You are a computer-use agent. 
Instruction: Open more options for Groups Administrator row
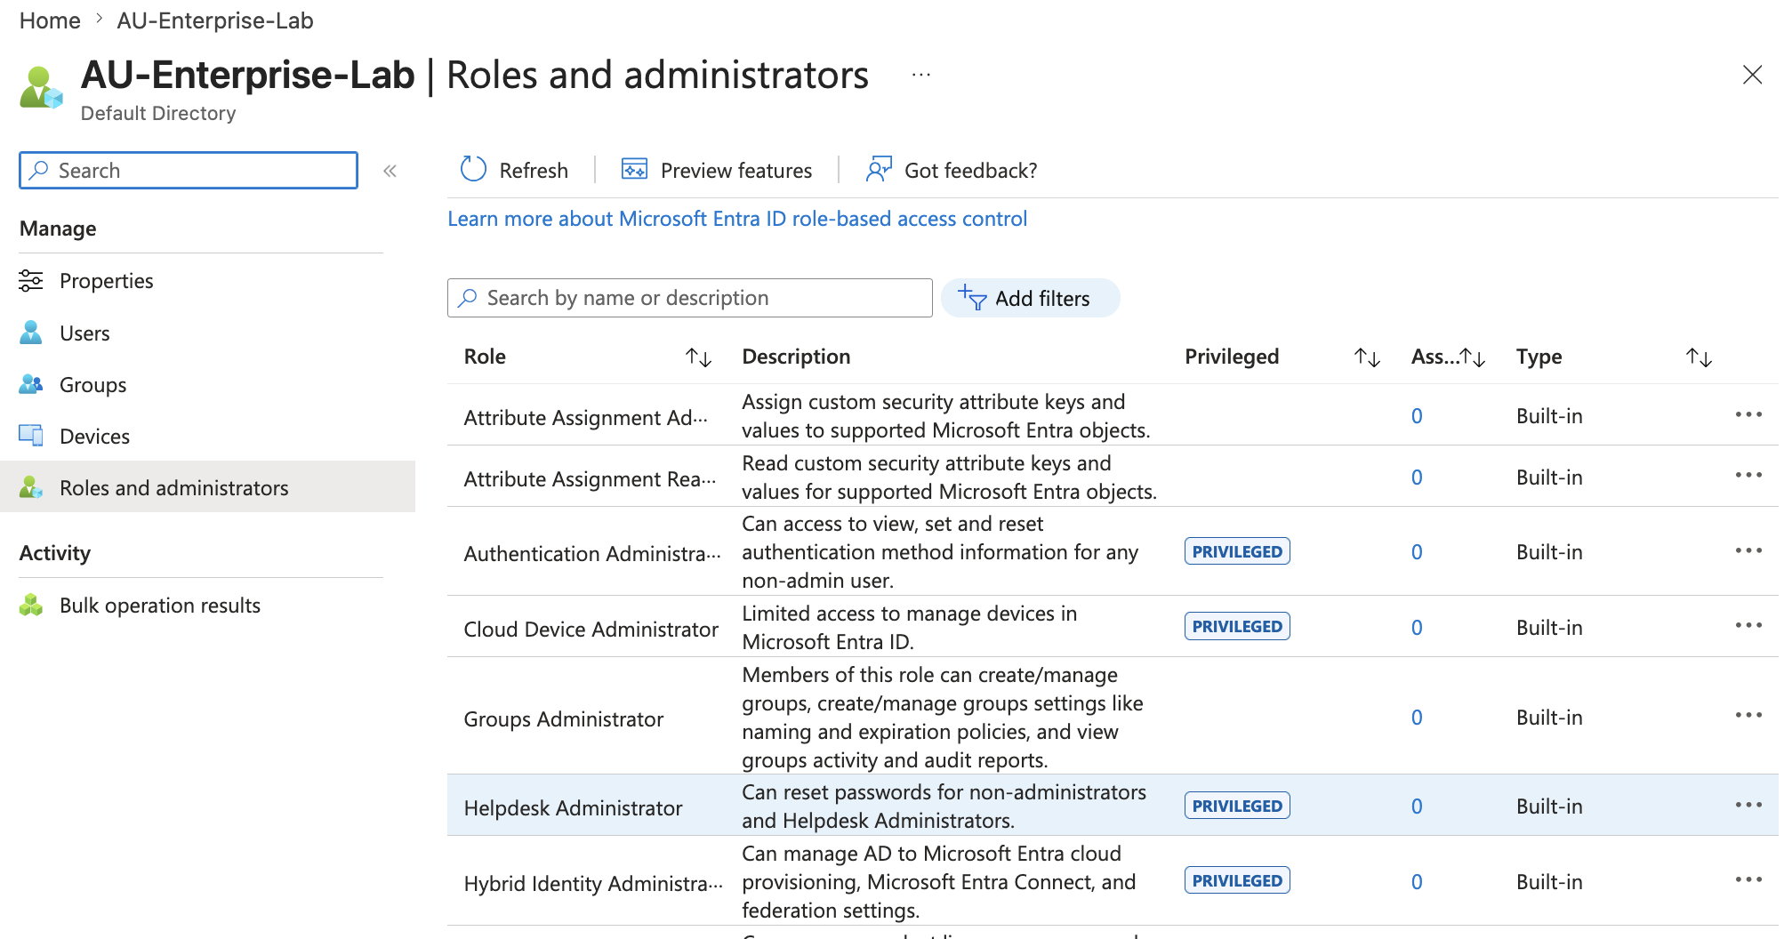(x=1748, y=716)
